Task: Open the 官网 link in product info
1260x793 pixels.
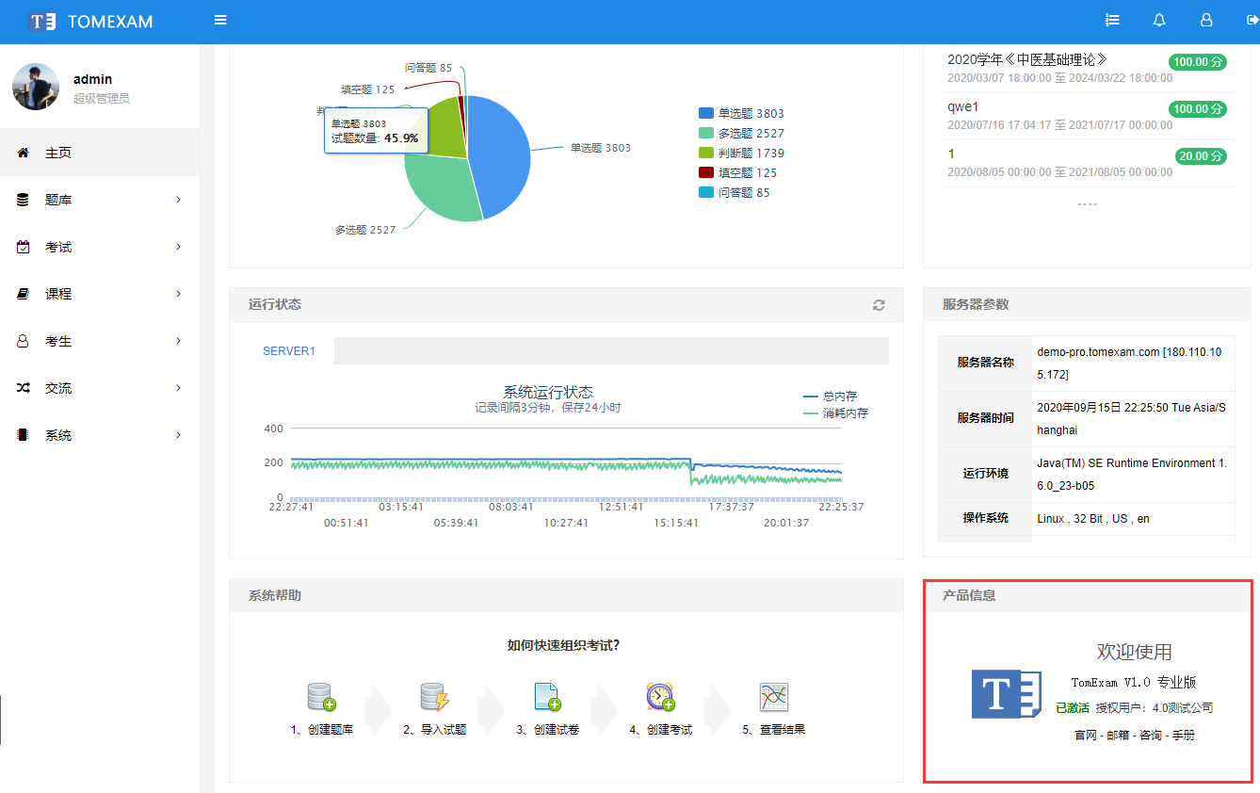Action: [x=1086, y=735]
